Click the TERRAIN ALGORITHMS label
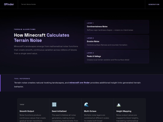This screenshot has height=122, width=163. [x=25, y=29]
